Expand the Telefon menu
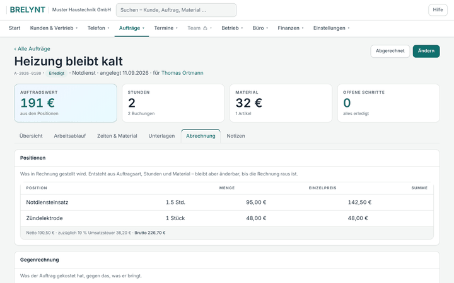454x283 pixels. (x=98, y=28)
